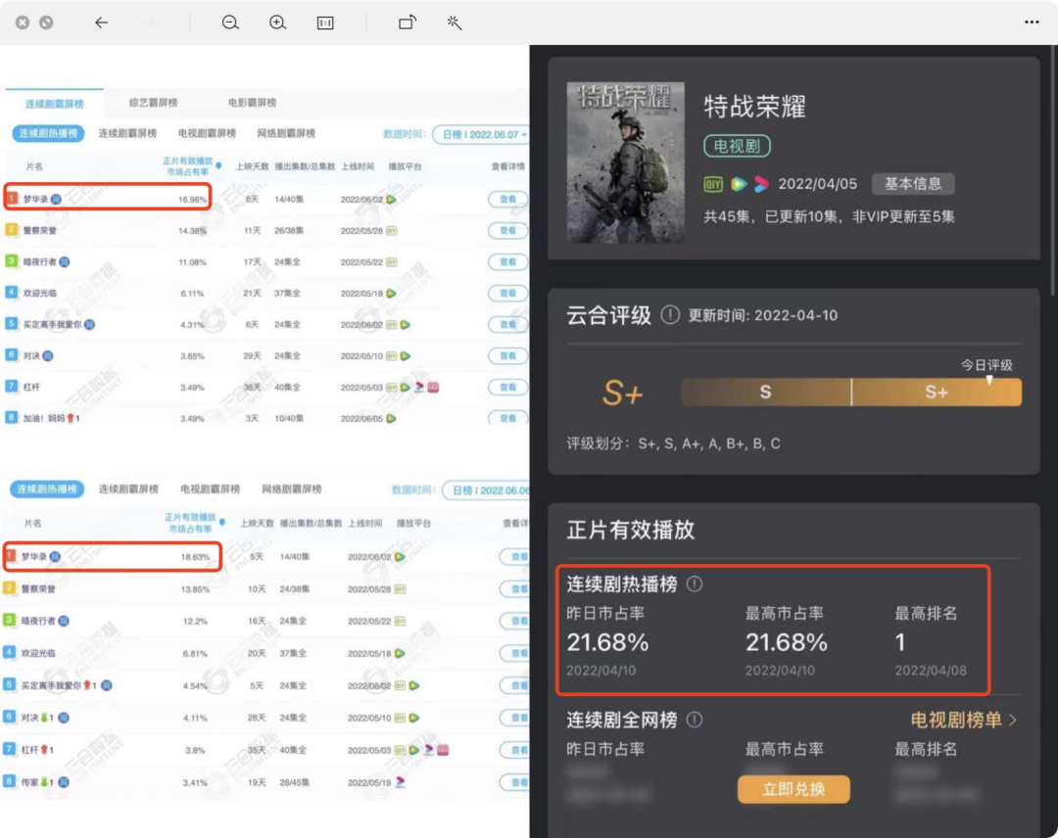
Task: Click info icon beside 连续剧全网榜
Action: (x=695, y=721)
